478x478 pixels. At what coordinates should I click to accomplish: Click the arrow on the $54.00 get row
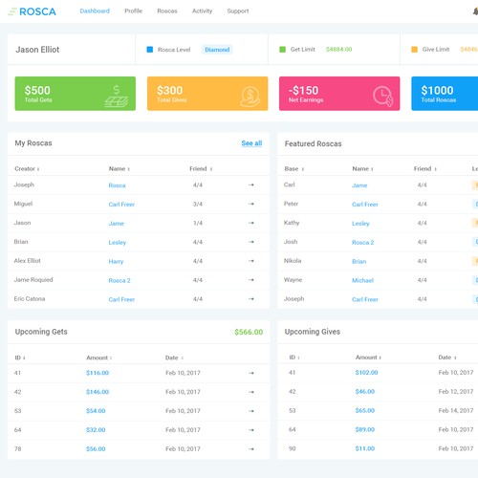pyautogui.click(x=251, y=411)
